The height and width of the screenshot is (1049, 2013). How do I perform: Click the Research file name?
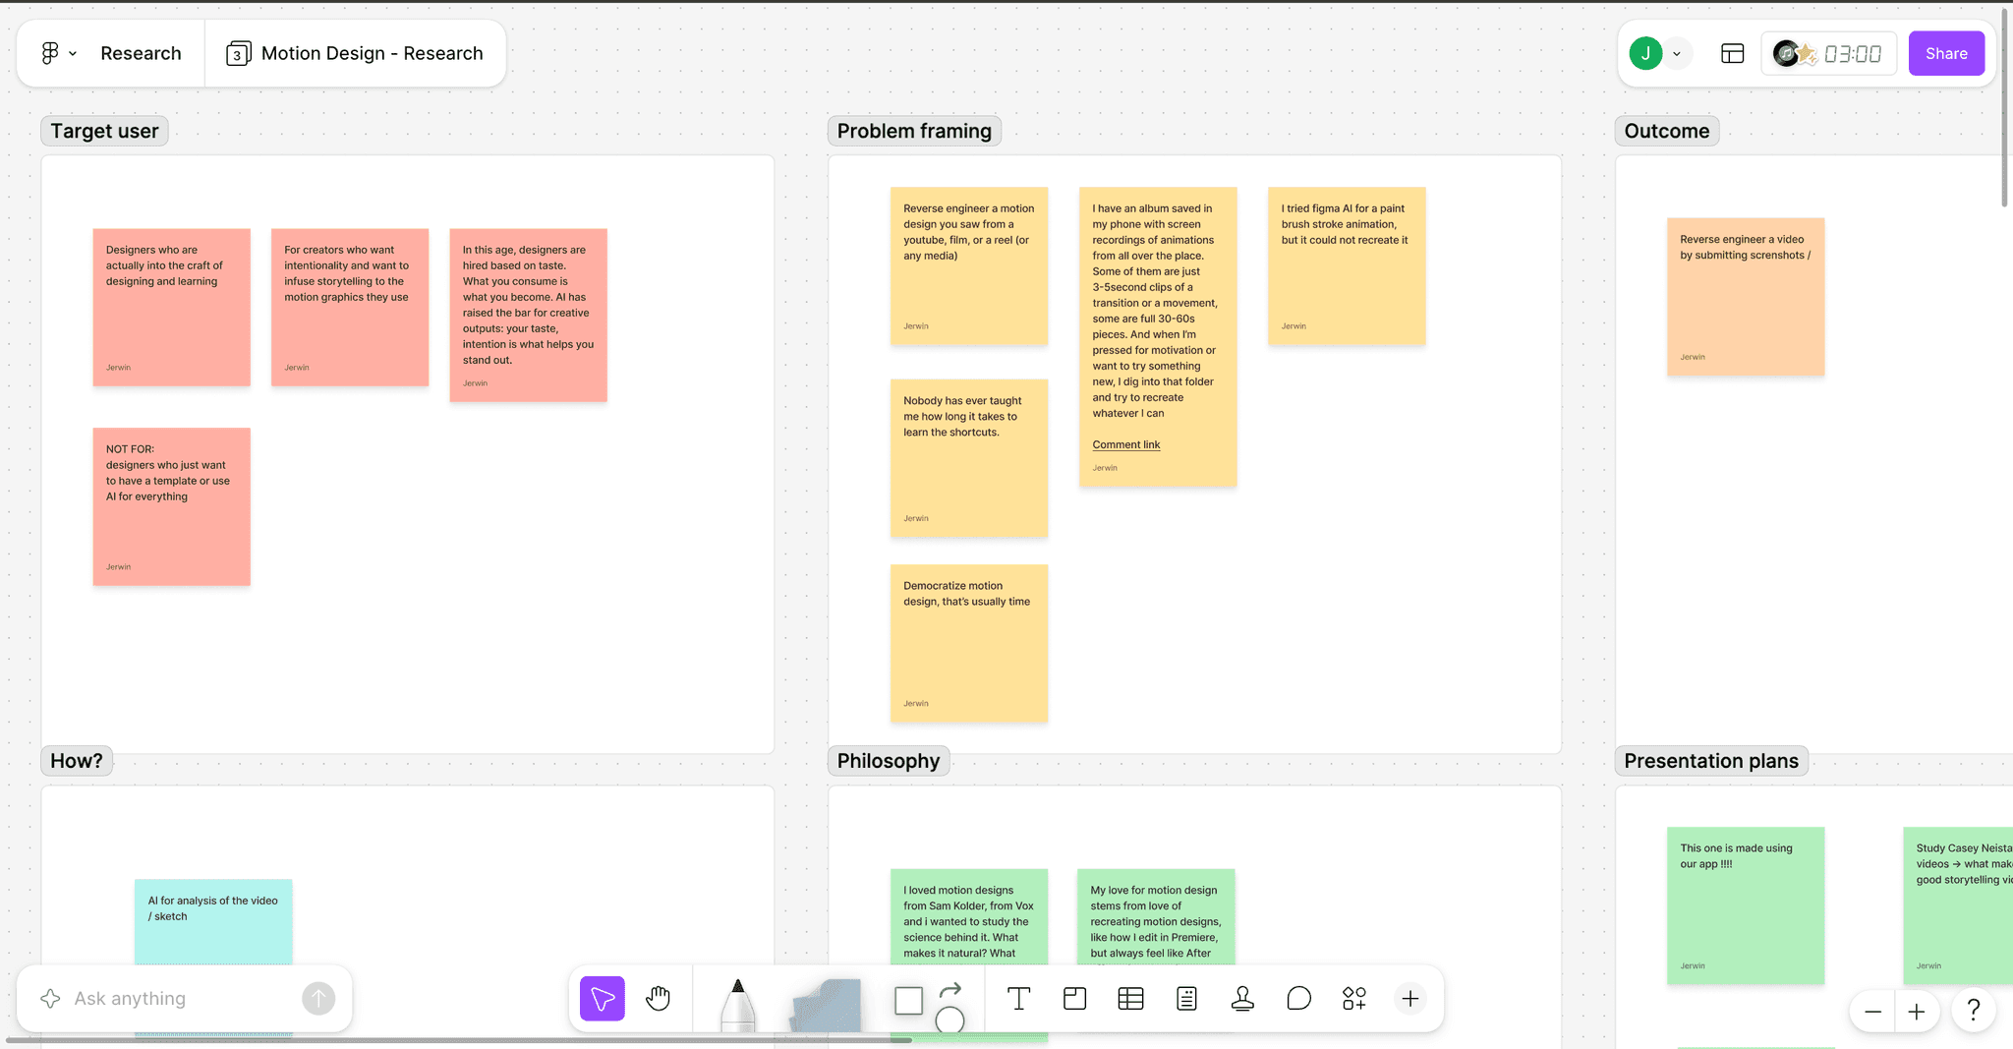coord(141,53)
